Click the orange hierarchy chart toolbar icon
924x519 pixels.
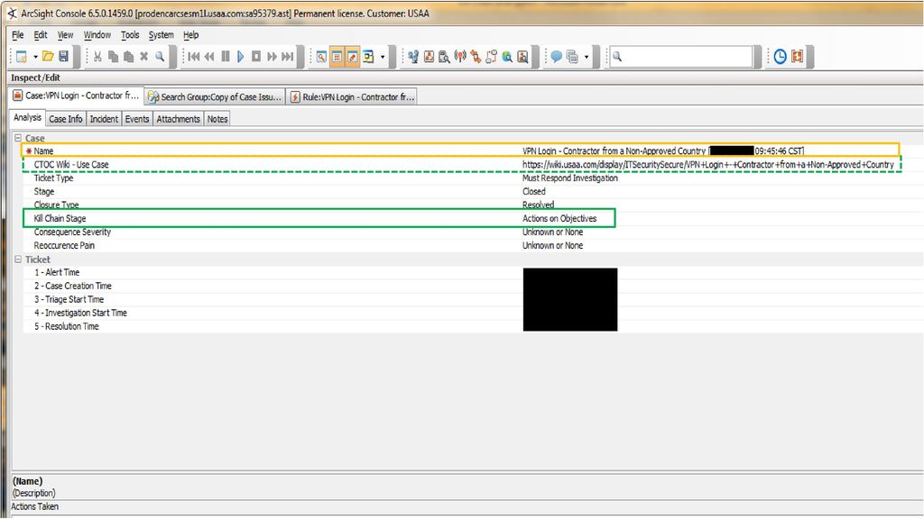click(x=429, y=57)
